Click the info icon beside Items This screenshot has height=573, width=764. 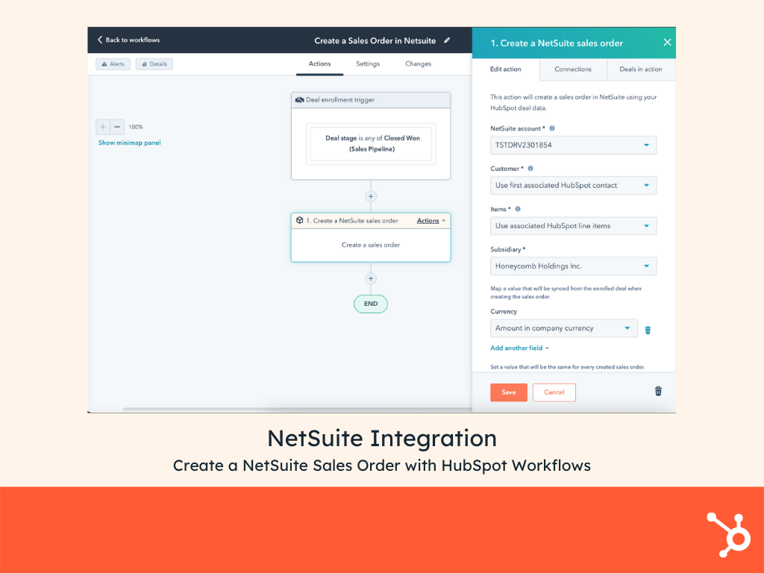pyautogui.click(x=518, y=209)
